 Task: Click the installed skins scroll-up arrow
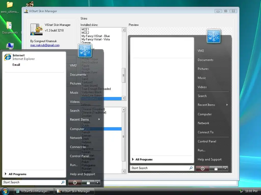click(124, 30)
